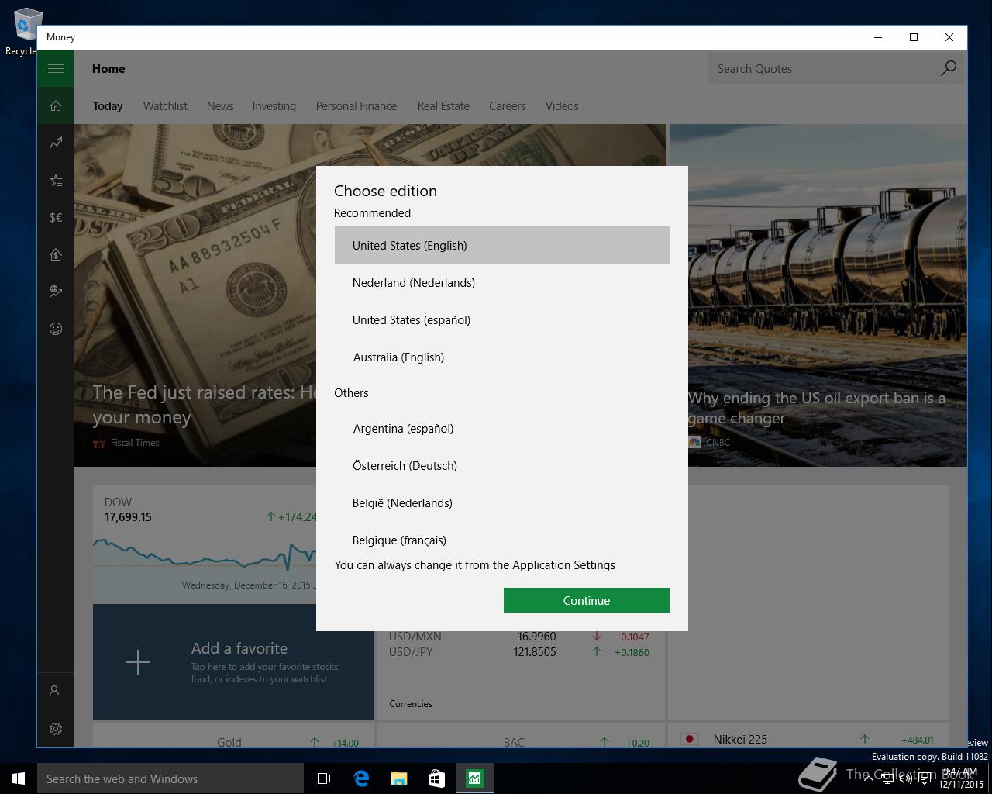
Task: Select België (Nederlands) edition
Action: coord(502,502)
